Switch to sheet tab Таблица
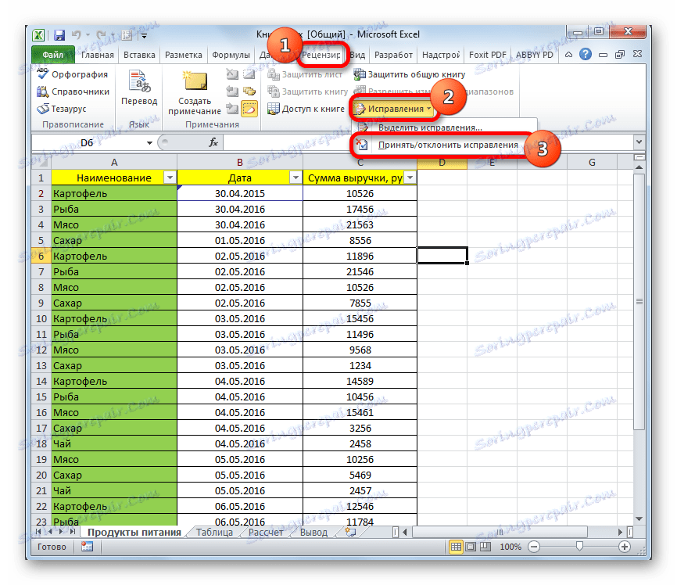 214,533
